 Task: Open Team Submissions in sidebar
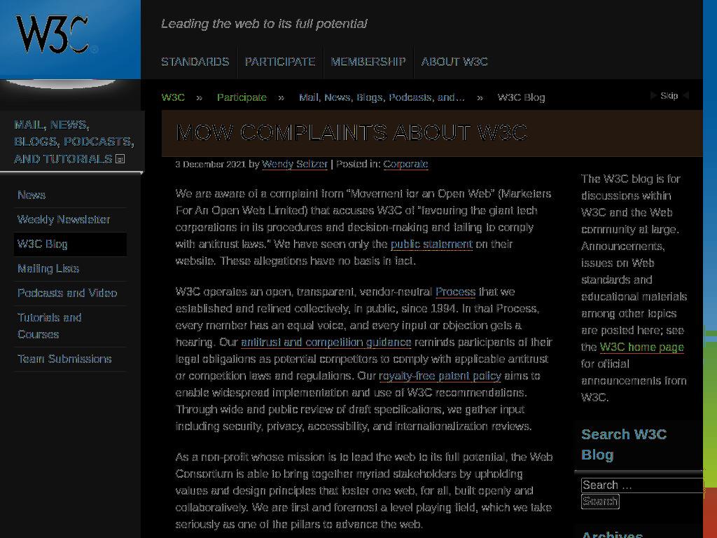pos(64,359)
